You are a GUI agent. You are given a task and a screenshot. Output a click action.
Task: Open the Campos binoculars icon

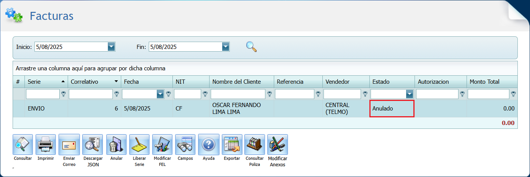[185, 144]
